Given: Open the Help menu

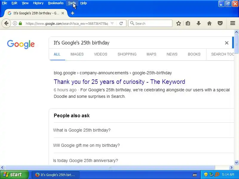Looking at the screenshot, I should tap(84, 3).
